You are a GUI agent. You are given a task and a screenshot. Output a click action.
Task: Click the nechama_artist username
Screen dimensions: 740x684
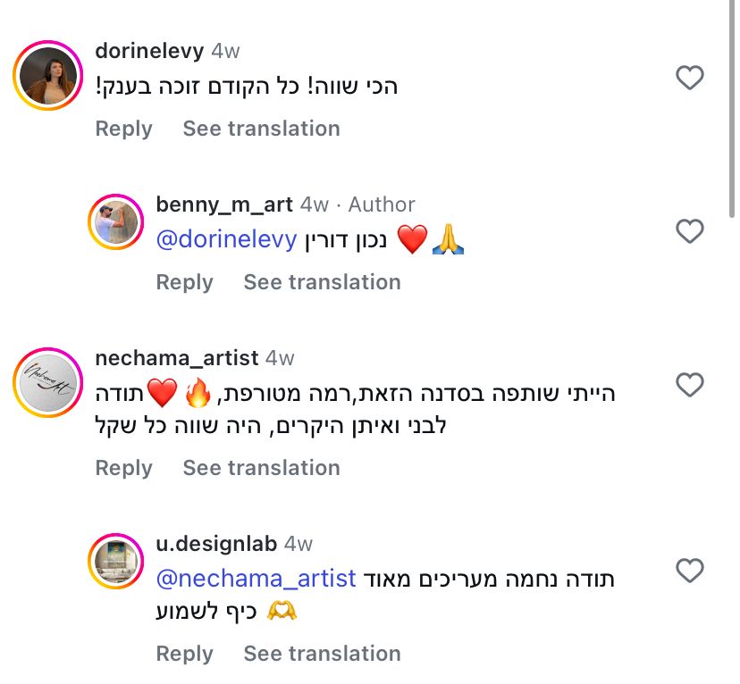(x=176, y=358)
